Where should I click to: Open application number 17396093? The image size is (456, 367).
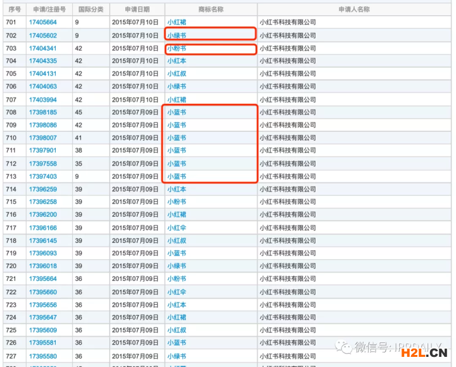(x=43, y=254)
